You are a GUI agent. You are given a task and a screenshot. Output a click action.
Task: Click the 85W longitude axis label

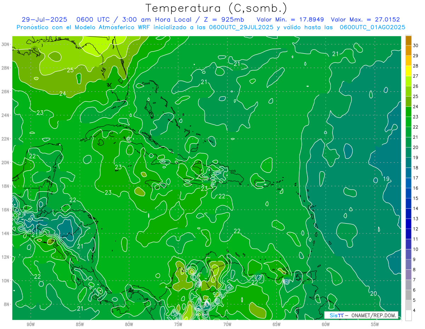point(80,324)
